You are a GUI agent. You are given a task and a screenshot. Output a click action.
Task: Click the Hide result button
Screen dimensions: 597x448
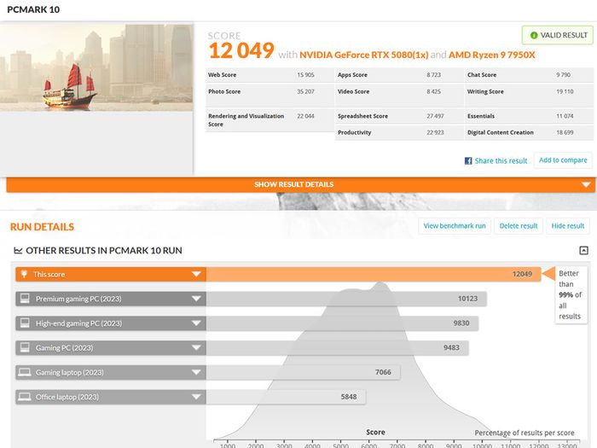(x=568, y=226)
